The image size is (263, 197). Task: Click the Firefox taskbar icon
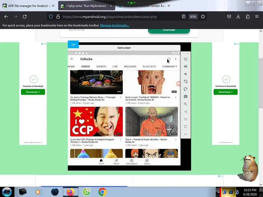71,192
